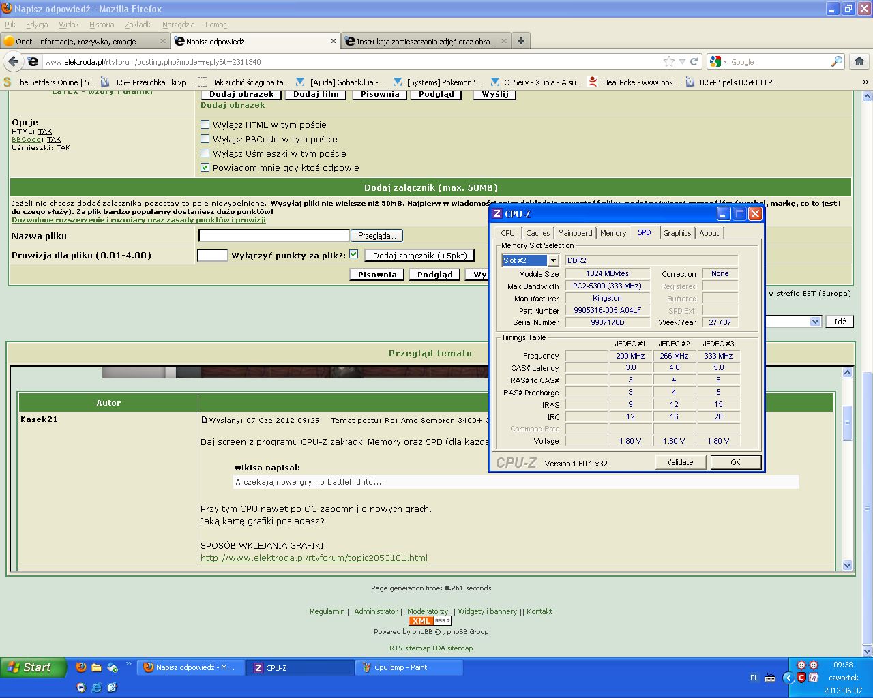Open the Zakładki menu
873x698 pixels.
coord(138,25)
